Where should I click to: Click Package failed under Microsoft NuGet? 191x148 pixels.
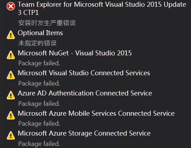click(39, 63)
